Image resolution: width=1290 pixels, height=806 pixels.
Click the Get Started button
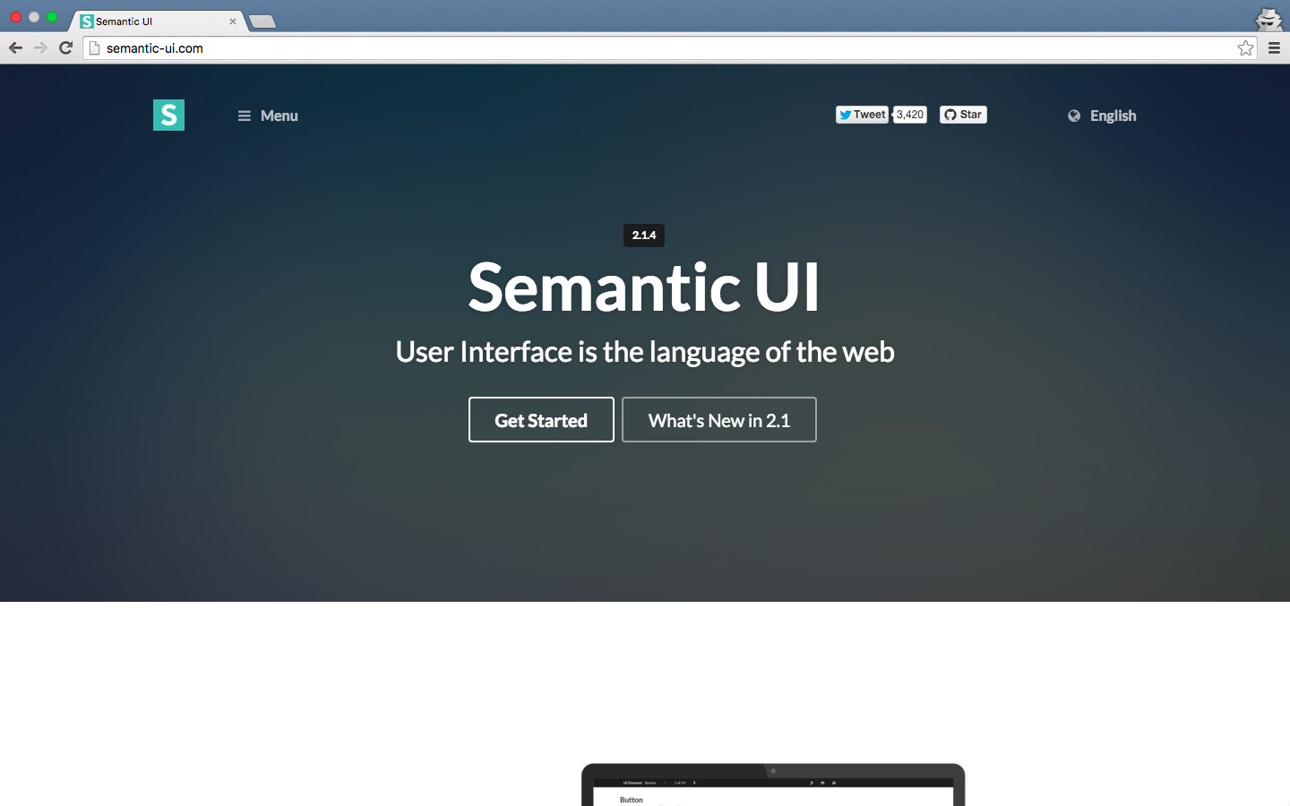click(541, 420)
